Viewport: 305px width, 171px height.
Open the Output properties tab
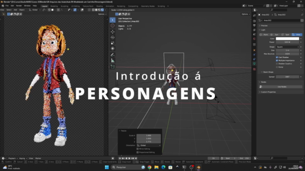tap(254, 25)
